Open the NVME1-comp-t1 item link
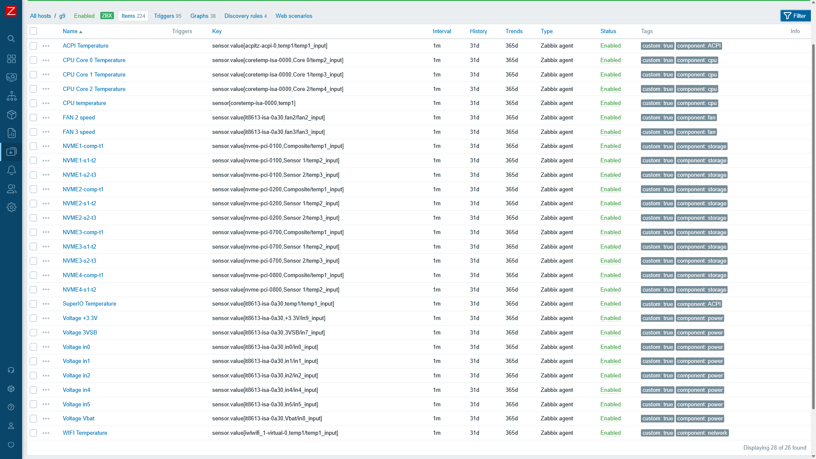 pyautogui.click(x=83, y=146)
